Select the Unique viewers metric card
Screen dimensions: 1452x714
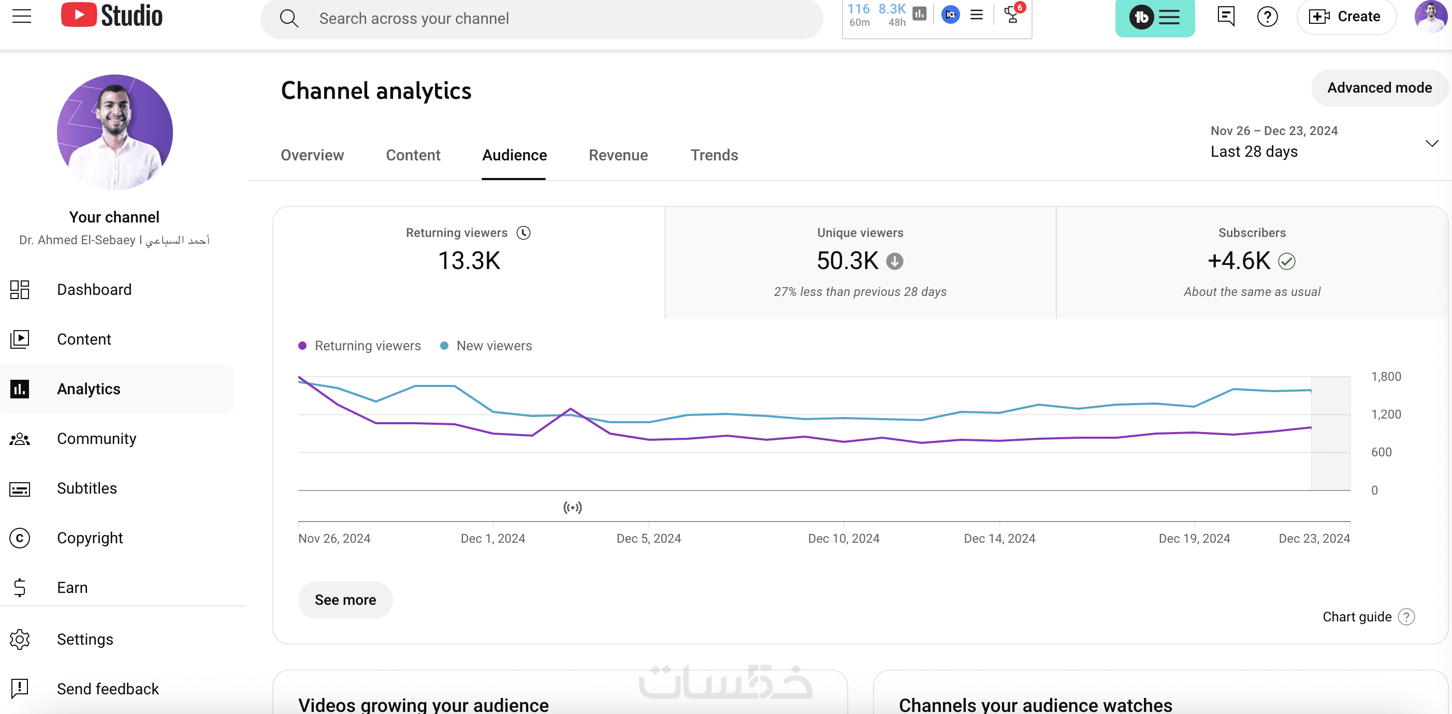pyautogui.click(x=860, y=262)
